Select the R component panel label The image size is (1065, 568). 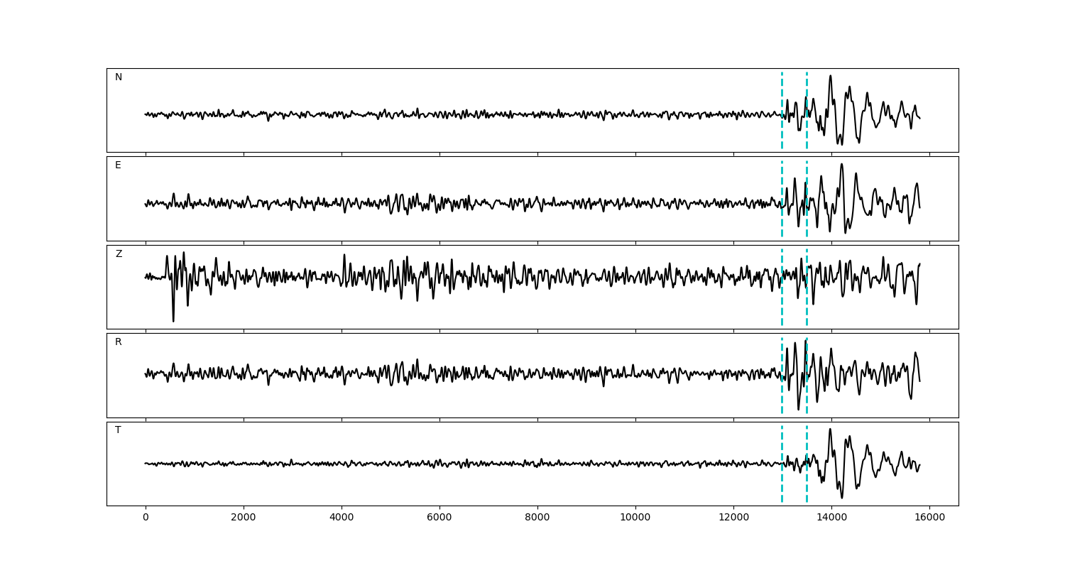point(119,342)
